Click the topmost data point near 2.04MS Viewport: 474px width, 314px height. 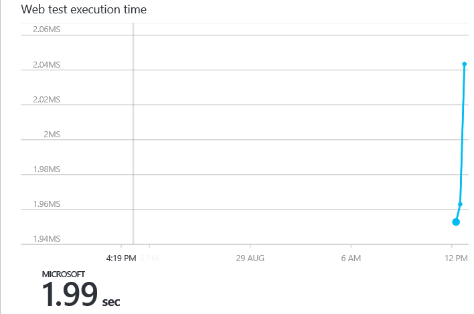465,64
